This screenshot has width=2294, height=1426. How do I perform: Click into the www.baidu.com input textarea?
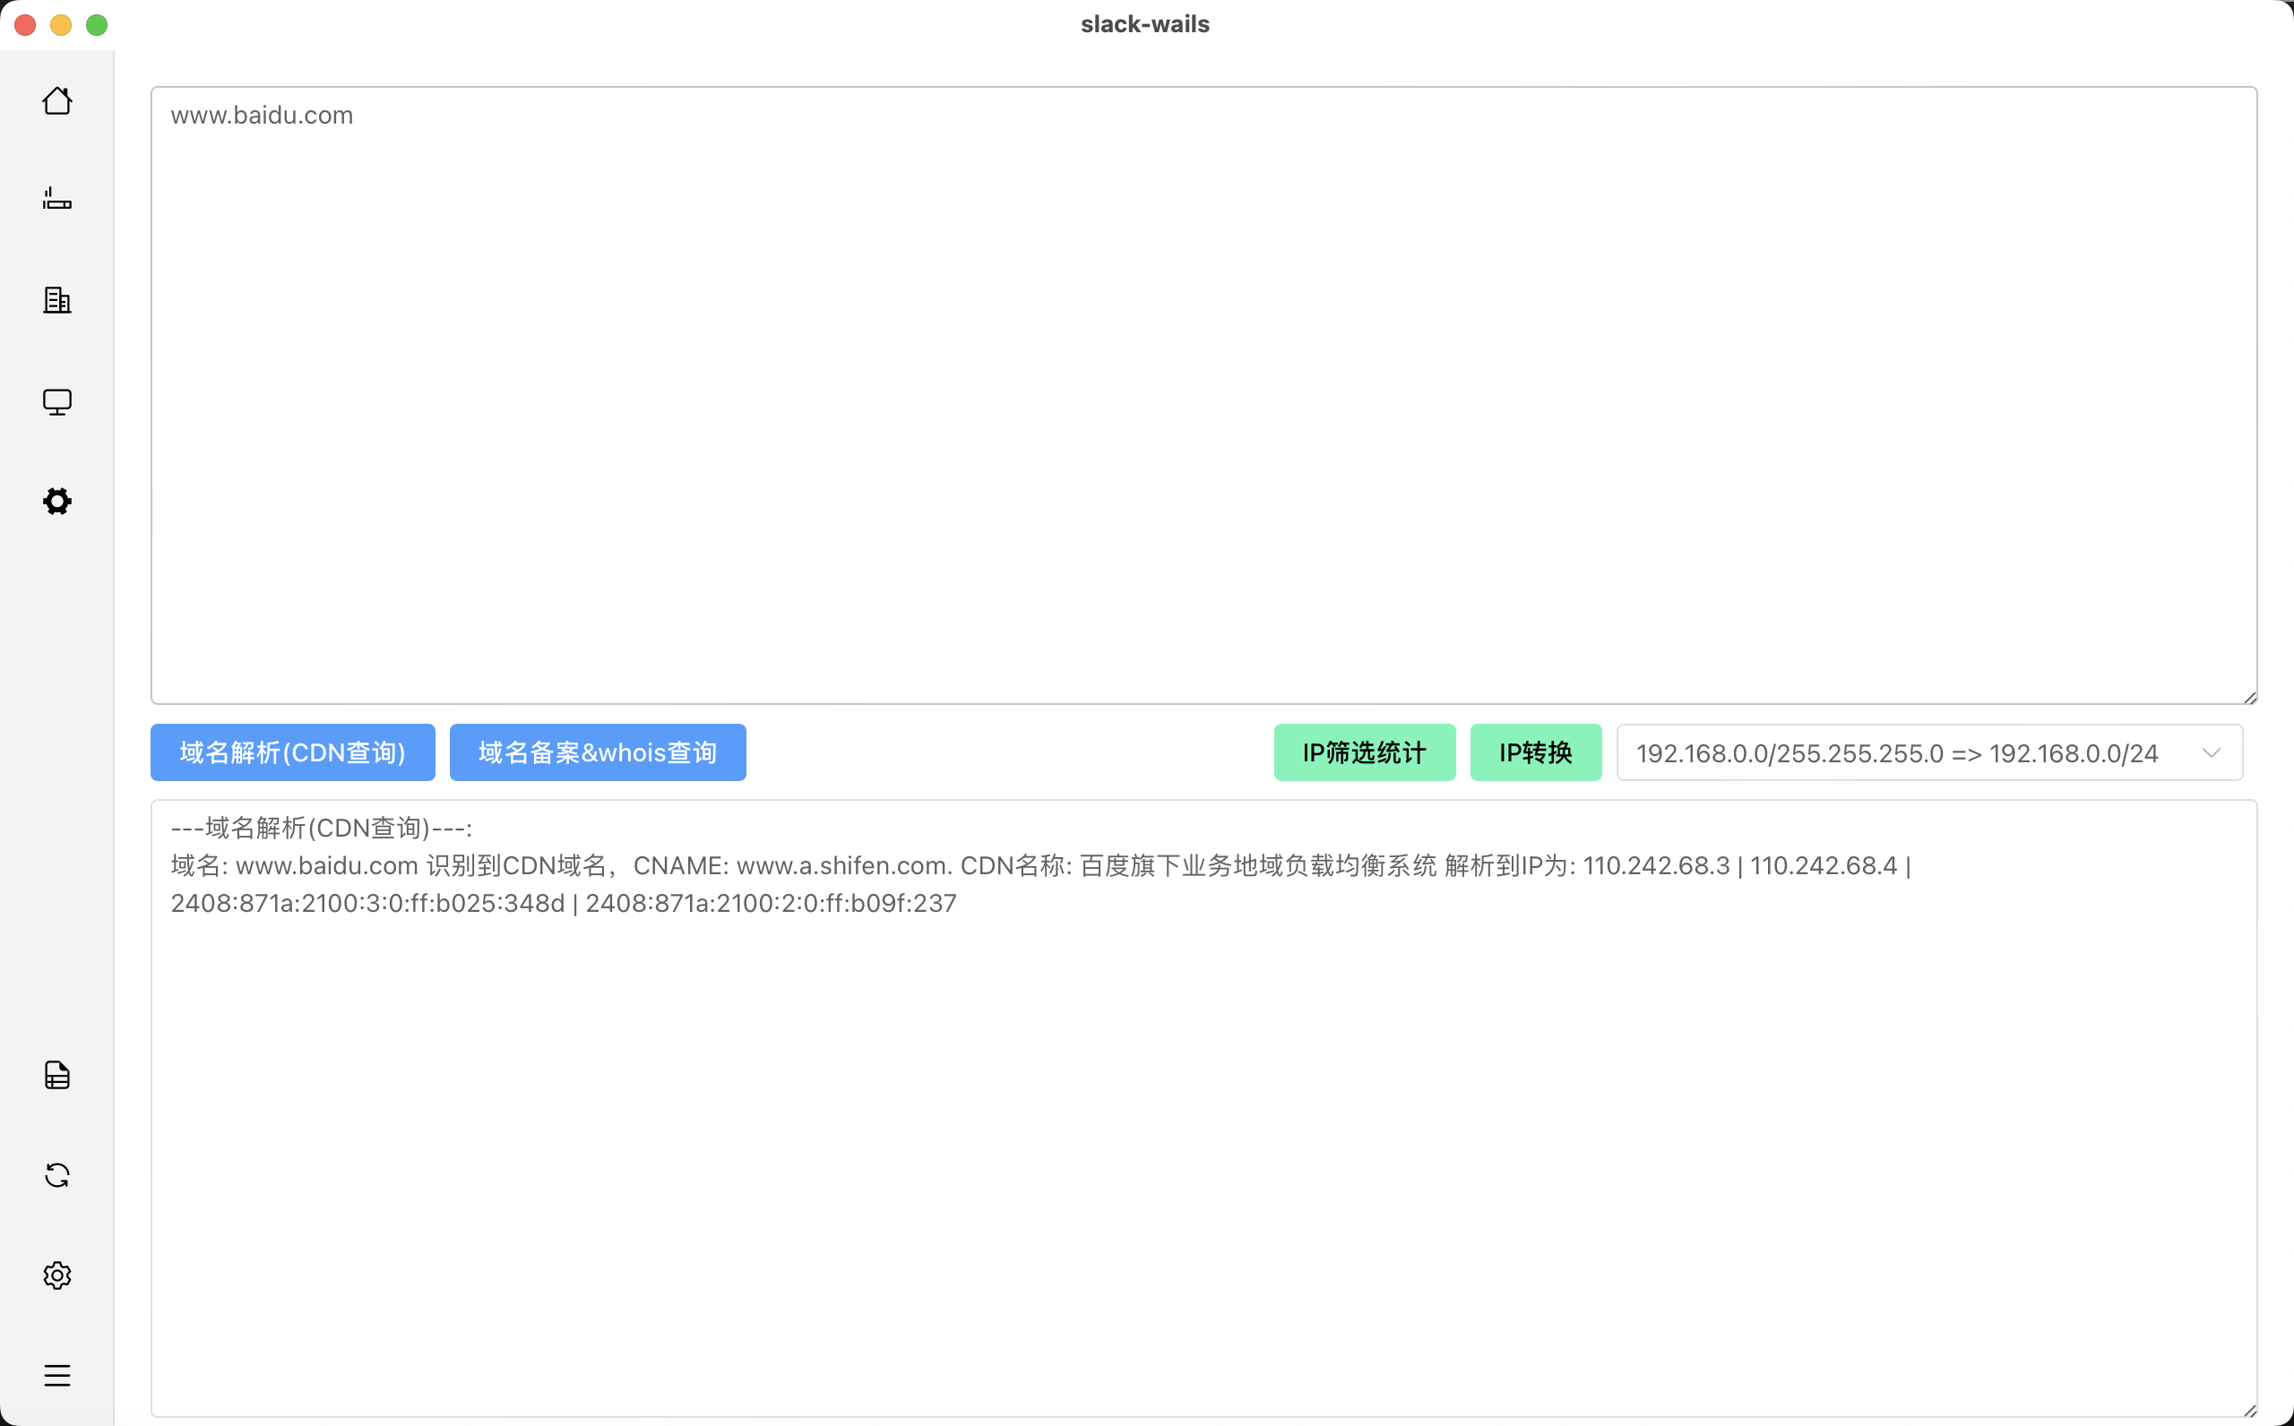point(1203,396)
